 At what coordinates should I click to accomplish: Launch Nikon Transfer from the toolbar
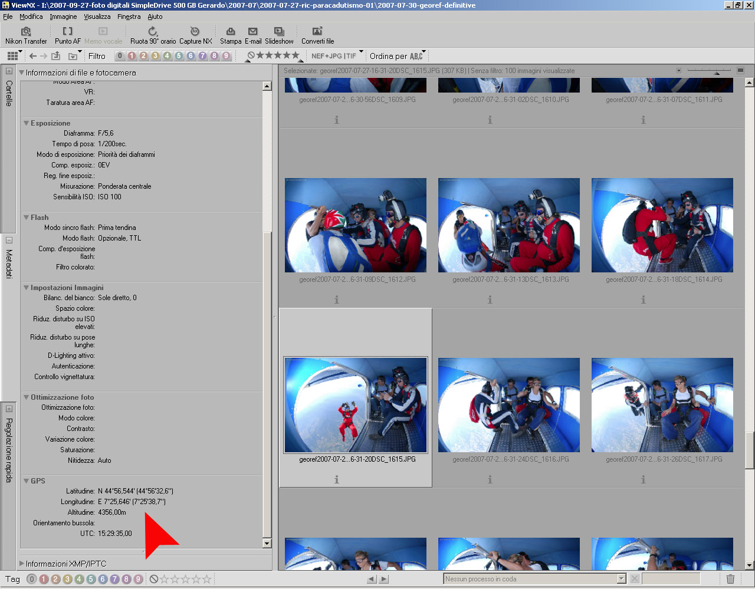[x=26, y=35]
